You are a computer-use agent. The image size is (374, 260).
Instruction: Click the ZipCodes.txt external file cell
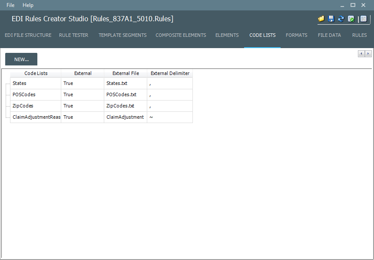(x=126, y=106)
